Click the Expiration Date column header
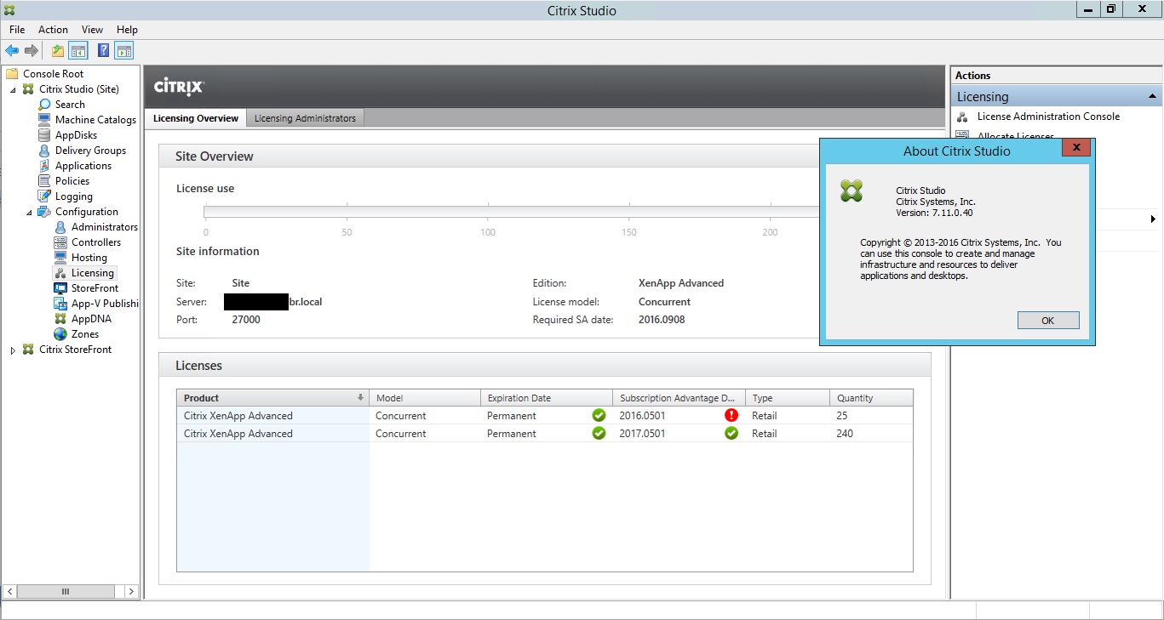This screenshot has width=1164, height=620. click(546, 398)
